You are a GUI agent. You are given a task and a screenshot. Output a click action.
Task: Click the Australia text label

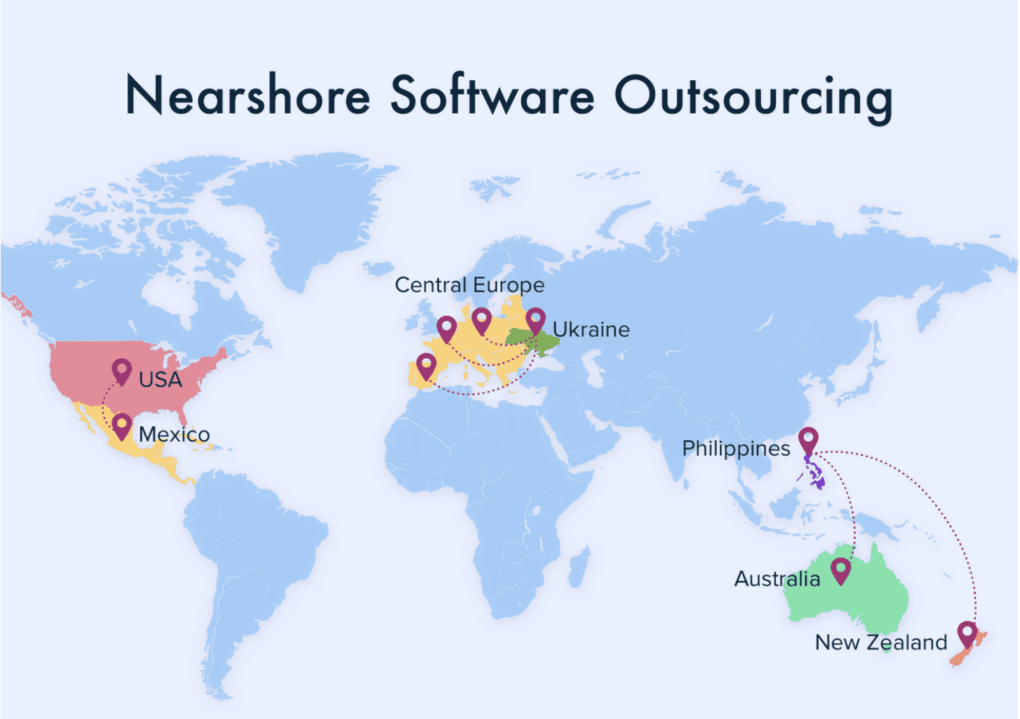pos(777,579)
